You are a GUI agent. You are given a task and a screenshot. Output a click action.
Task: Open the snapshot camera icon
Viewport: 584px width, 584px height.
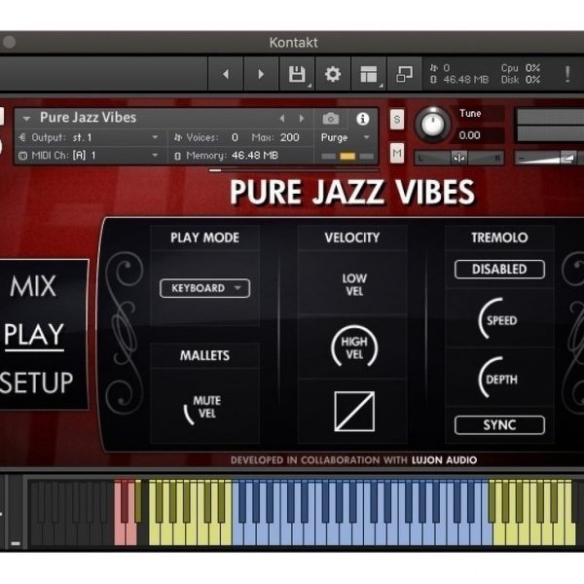point(331,119)
